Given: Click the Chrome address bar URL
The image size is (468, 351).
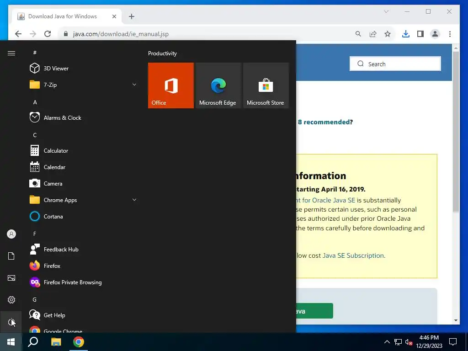Looking at the screenshot, I should 121,34.
